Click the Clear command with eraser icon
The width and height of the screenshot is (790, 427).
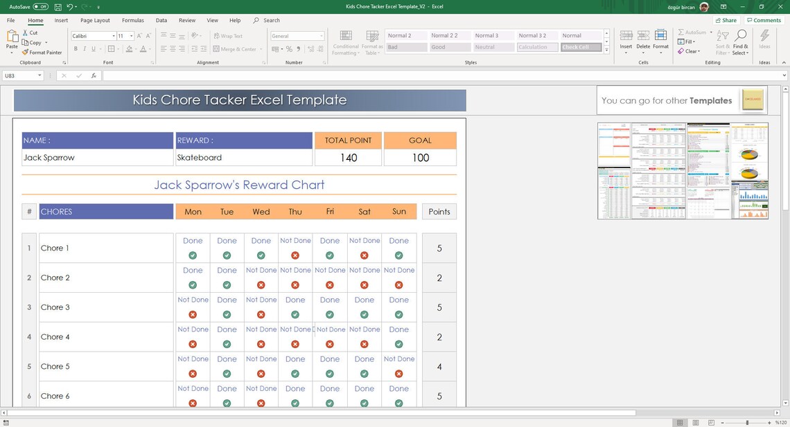coord(690,51)
